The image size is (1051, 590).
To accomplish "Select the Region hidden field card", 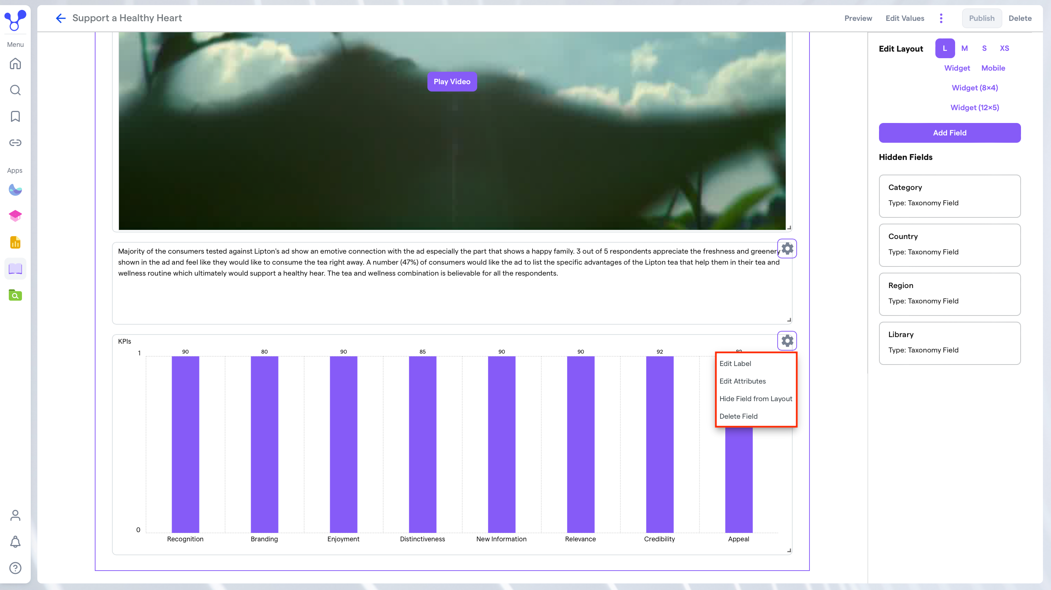I will 949,294.
